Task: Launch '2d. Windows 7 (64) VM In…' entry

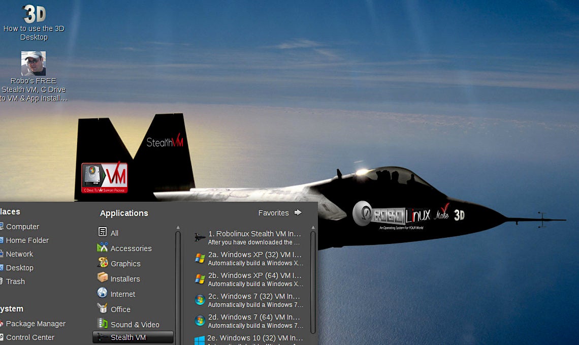Action: point(249,320)
